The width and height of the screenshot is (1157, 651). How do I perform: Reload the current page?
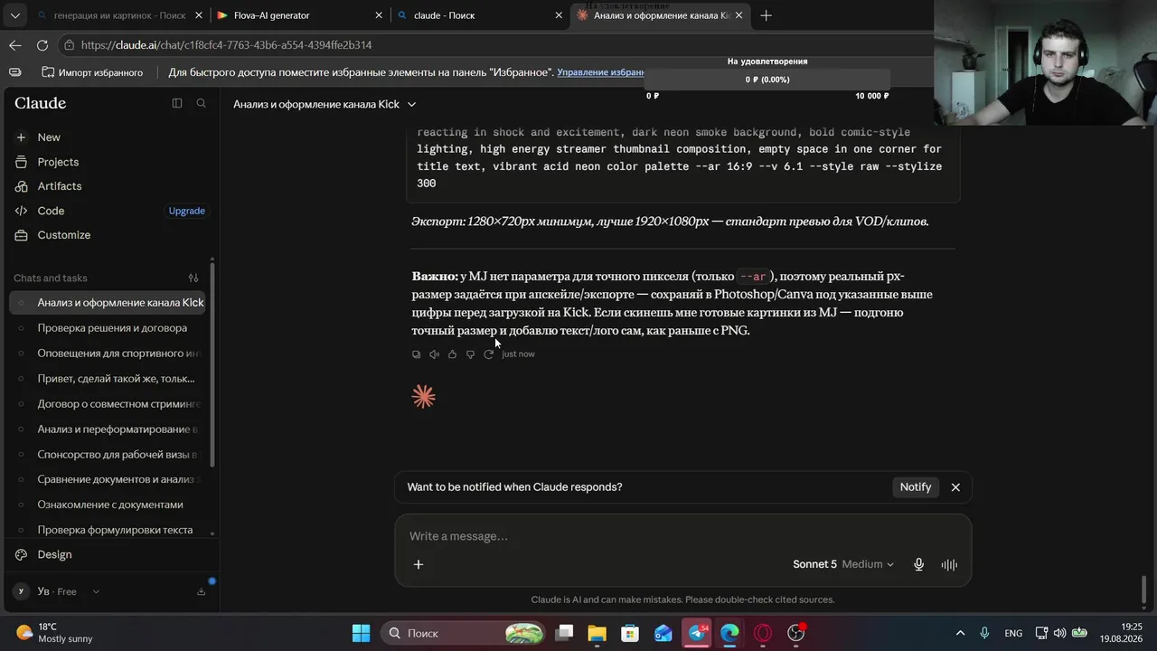(x=42, y=45)
